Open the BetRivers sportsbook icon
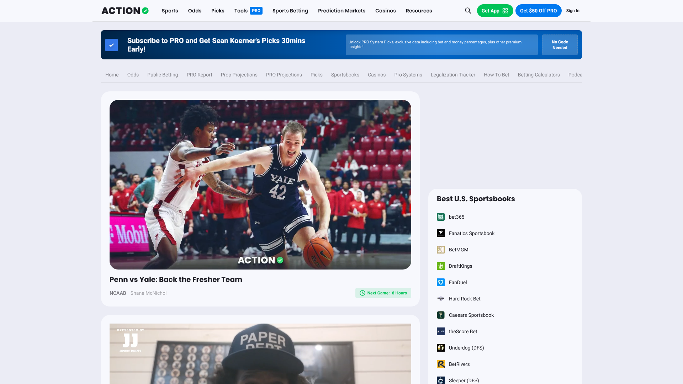The image size is (683, 384). pyautogui.click(x=441, y=364)
